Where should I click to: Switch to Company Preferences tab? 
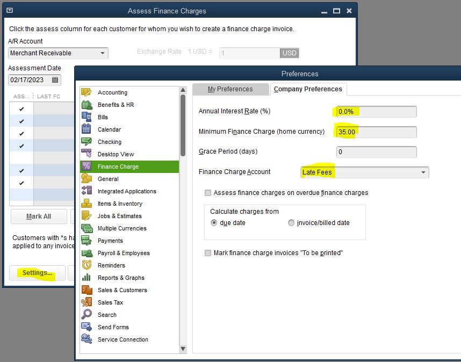308,89
